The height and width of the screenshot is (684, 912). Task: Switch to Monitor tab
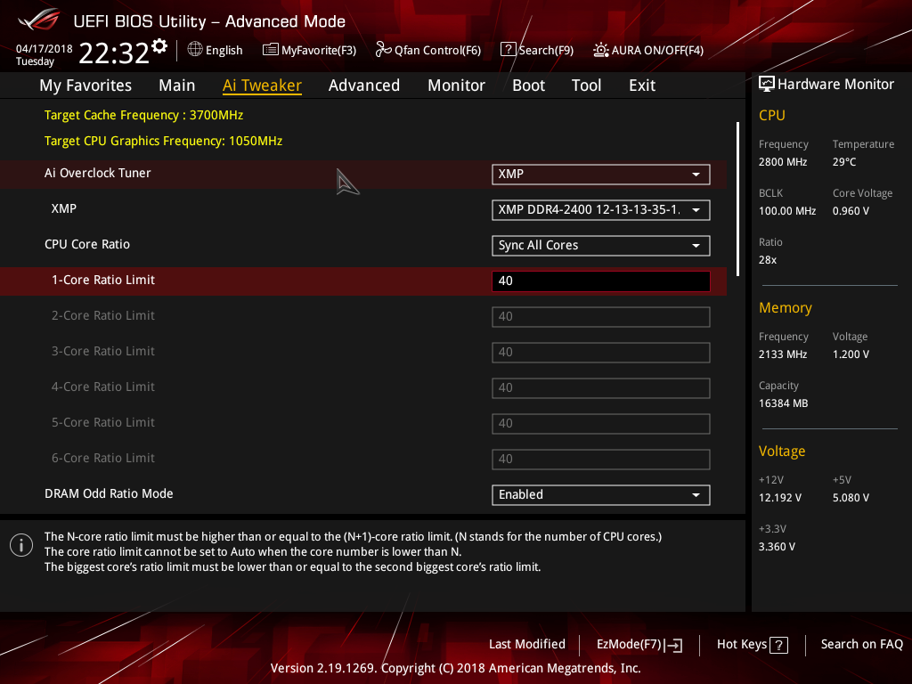(456, 85)
